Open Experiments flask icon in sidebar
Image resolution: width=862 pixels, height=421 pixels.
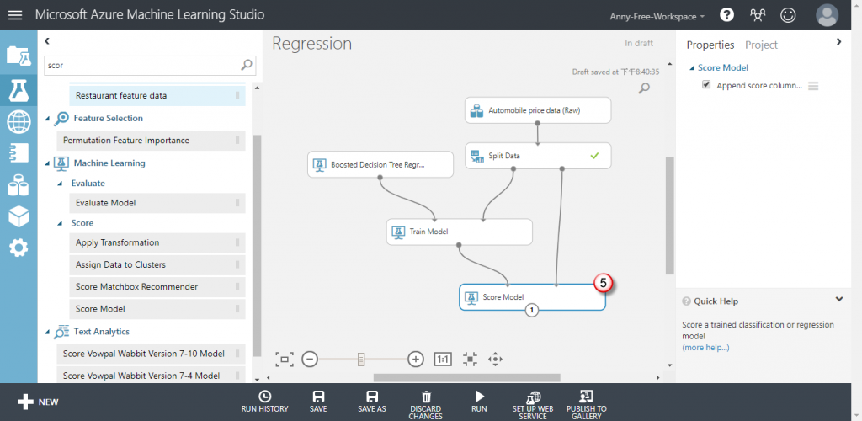coord(19,89)
